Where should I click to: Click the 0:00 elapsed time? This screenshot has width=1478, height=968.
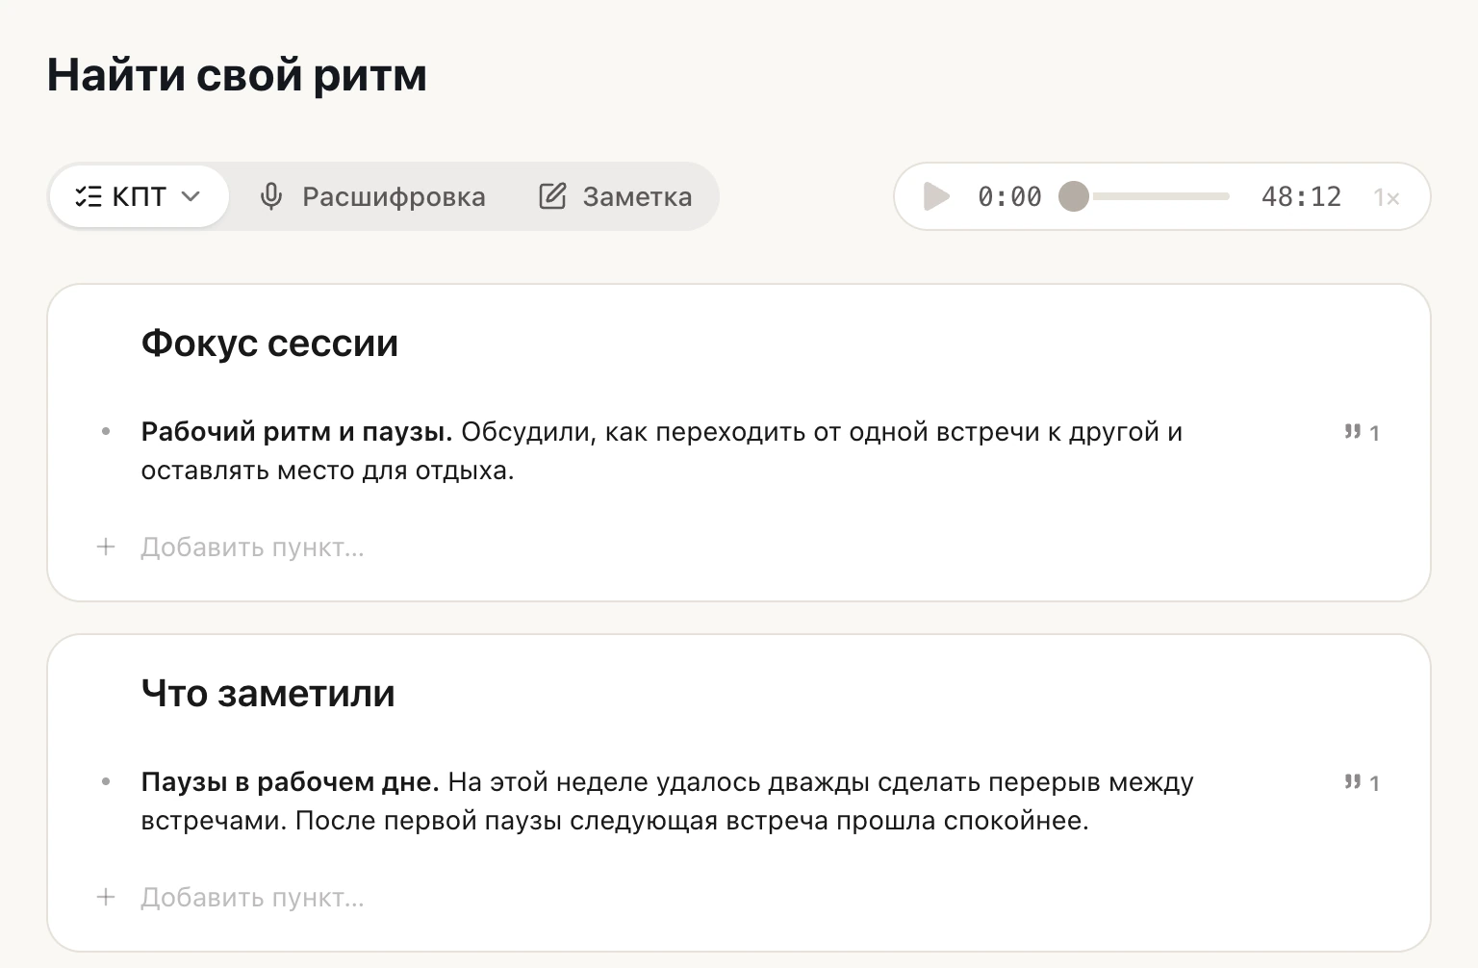(x=1009, y=196)
